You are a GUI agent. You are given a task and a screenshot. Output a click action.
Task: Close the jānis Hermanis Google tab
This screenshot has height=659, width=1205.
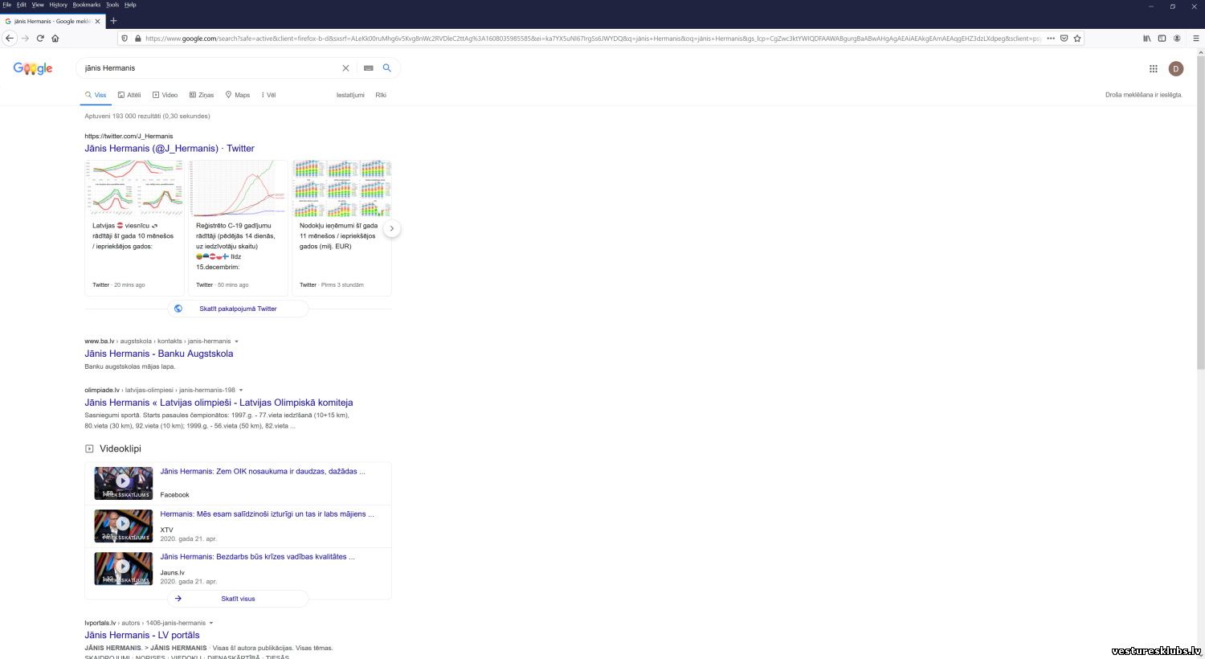coord(98,21)
